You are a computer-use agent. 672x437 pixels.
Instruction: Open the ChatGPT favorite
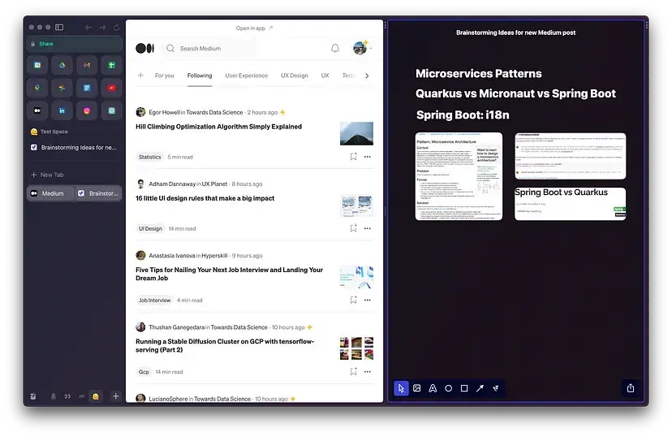(111, 110)
